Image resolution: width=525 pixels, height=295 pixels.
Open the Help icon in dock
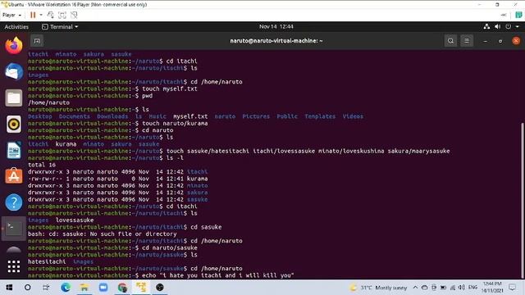[14, 202]
